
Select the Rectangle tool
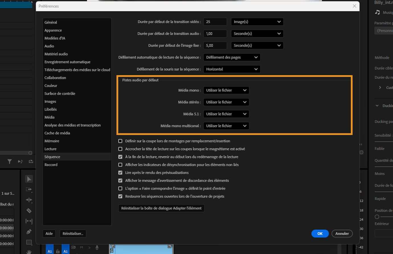(x=29, y=242)
